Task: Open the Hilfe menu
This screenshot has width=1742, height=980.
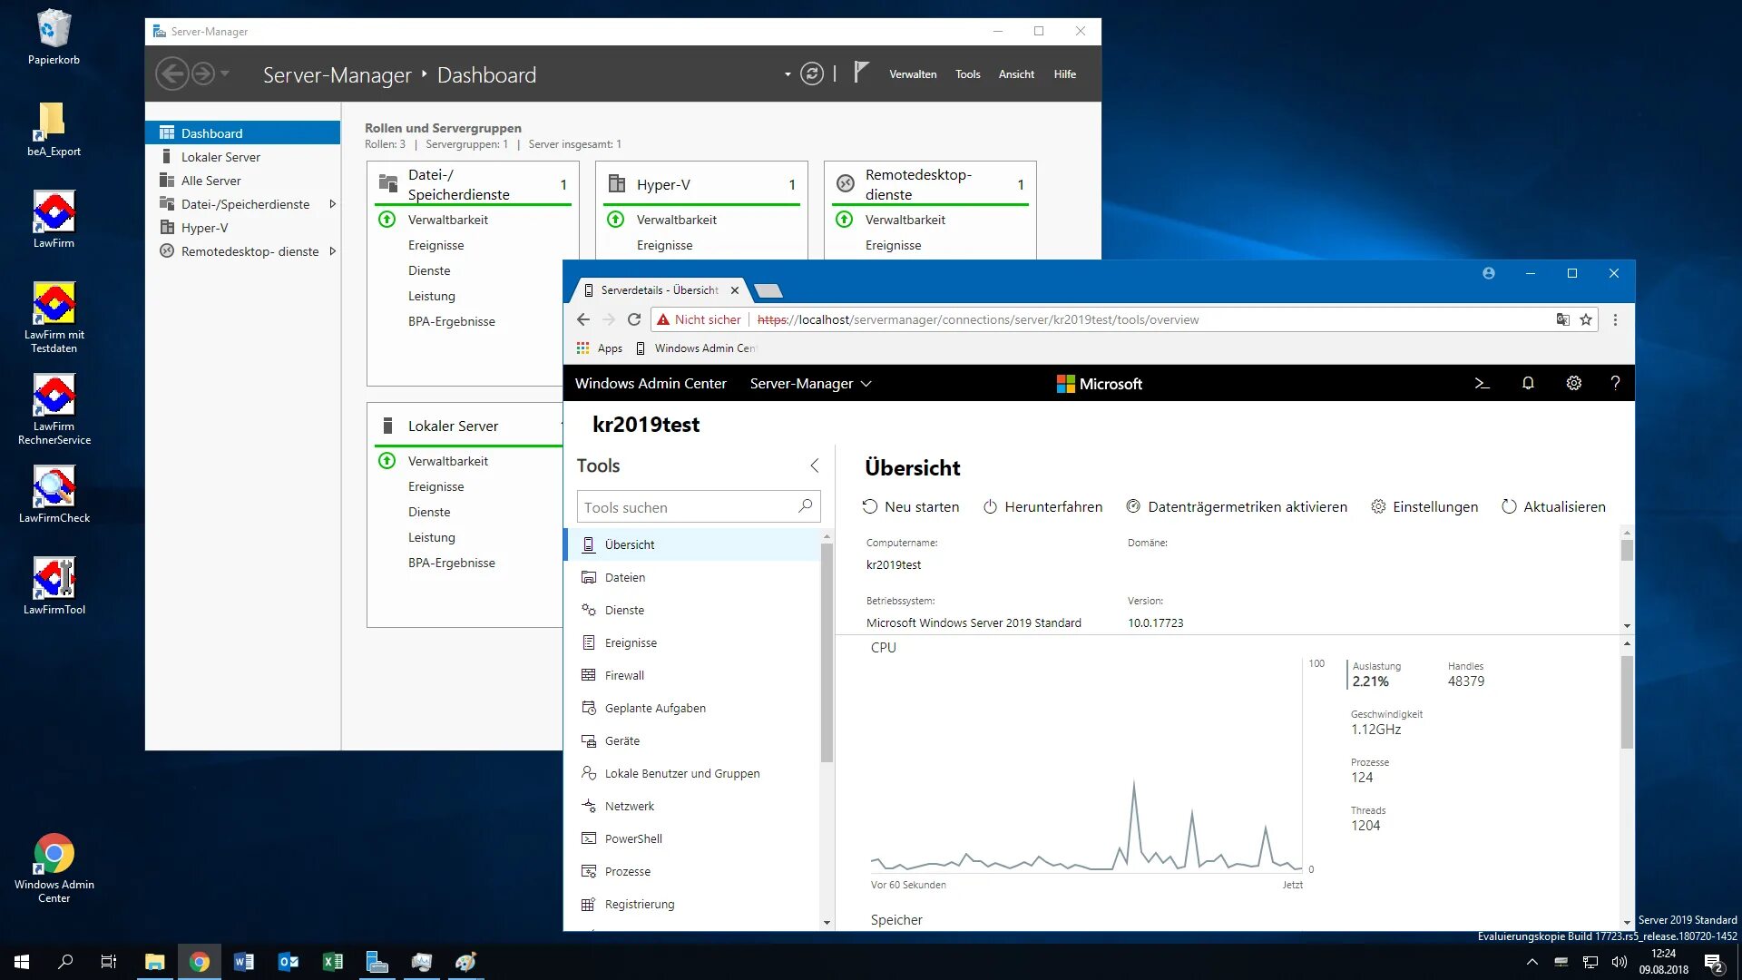Action: click(x=1065, y=74)
